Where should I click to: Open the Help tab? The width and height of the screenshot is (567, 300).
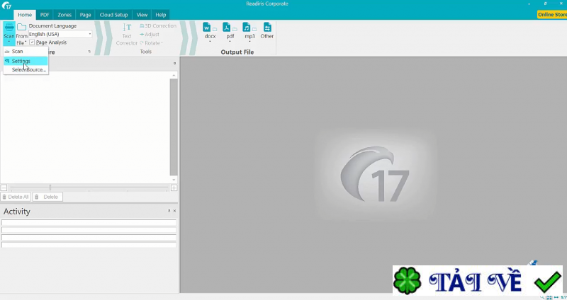pyautogui.click(x=161, y=15)
